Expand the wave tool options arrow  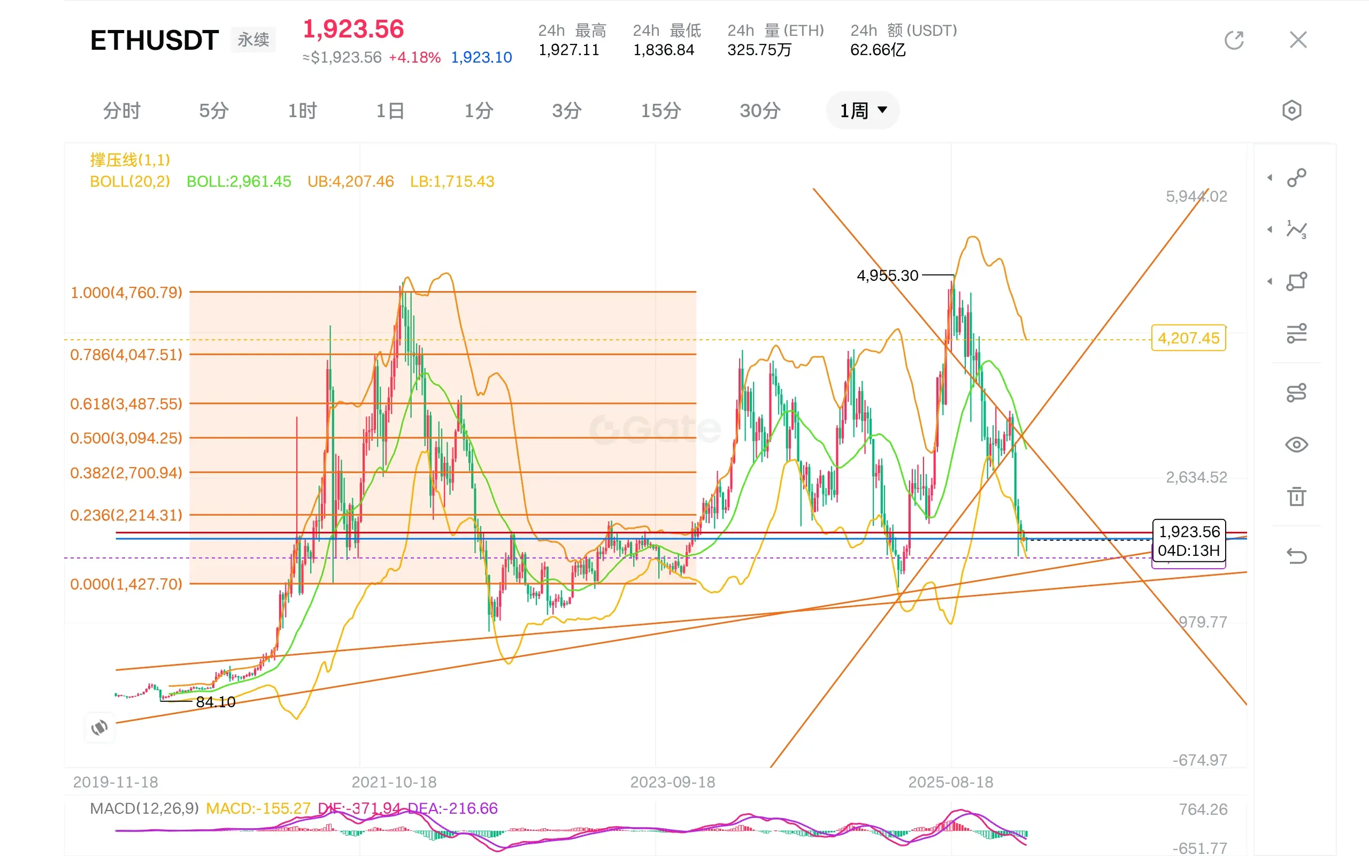coord(1270,230)
